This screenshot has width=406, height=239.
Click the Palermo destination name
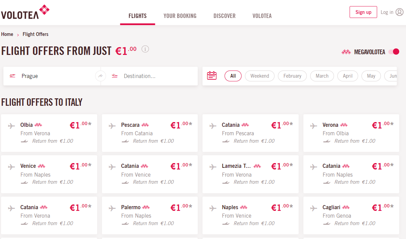point(131,207)
